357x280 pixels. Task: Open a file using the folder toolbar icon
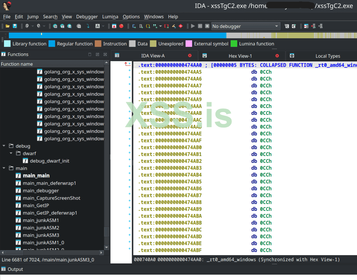tap(7, 26)
